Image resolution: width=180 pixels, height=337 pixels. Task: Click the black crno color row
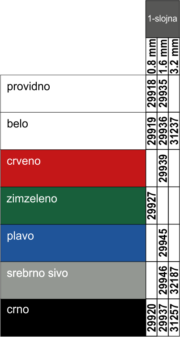point(73,317)
